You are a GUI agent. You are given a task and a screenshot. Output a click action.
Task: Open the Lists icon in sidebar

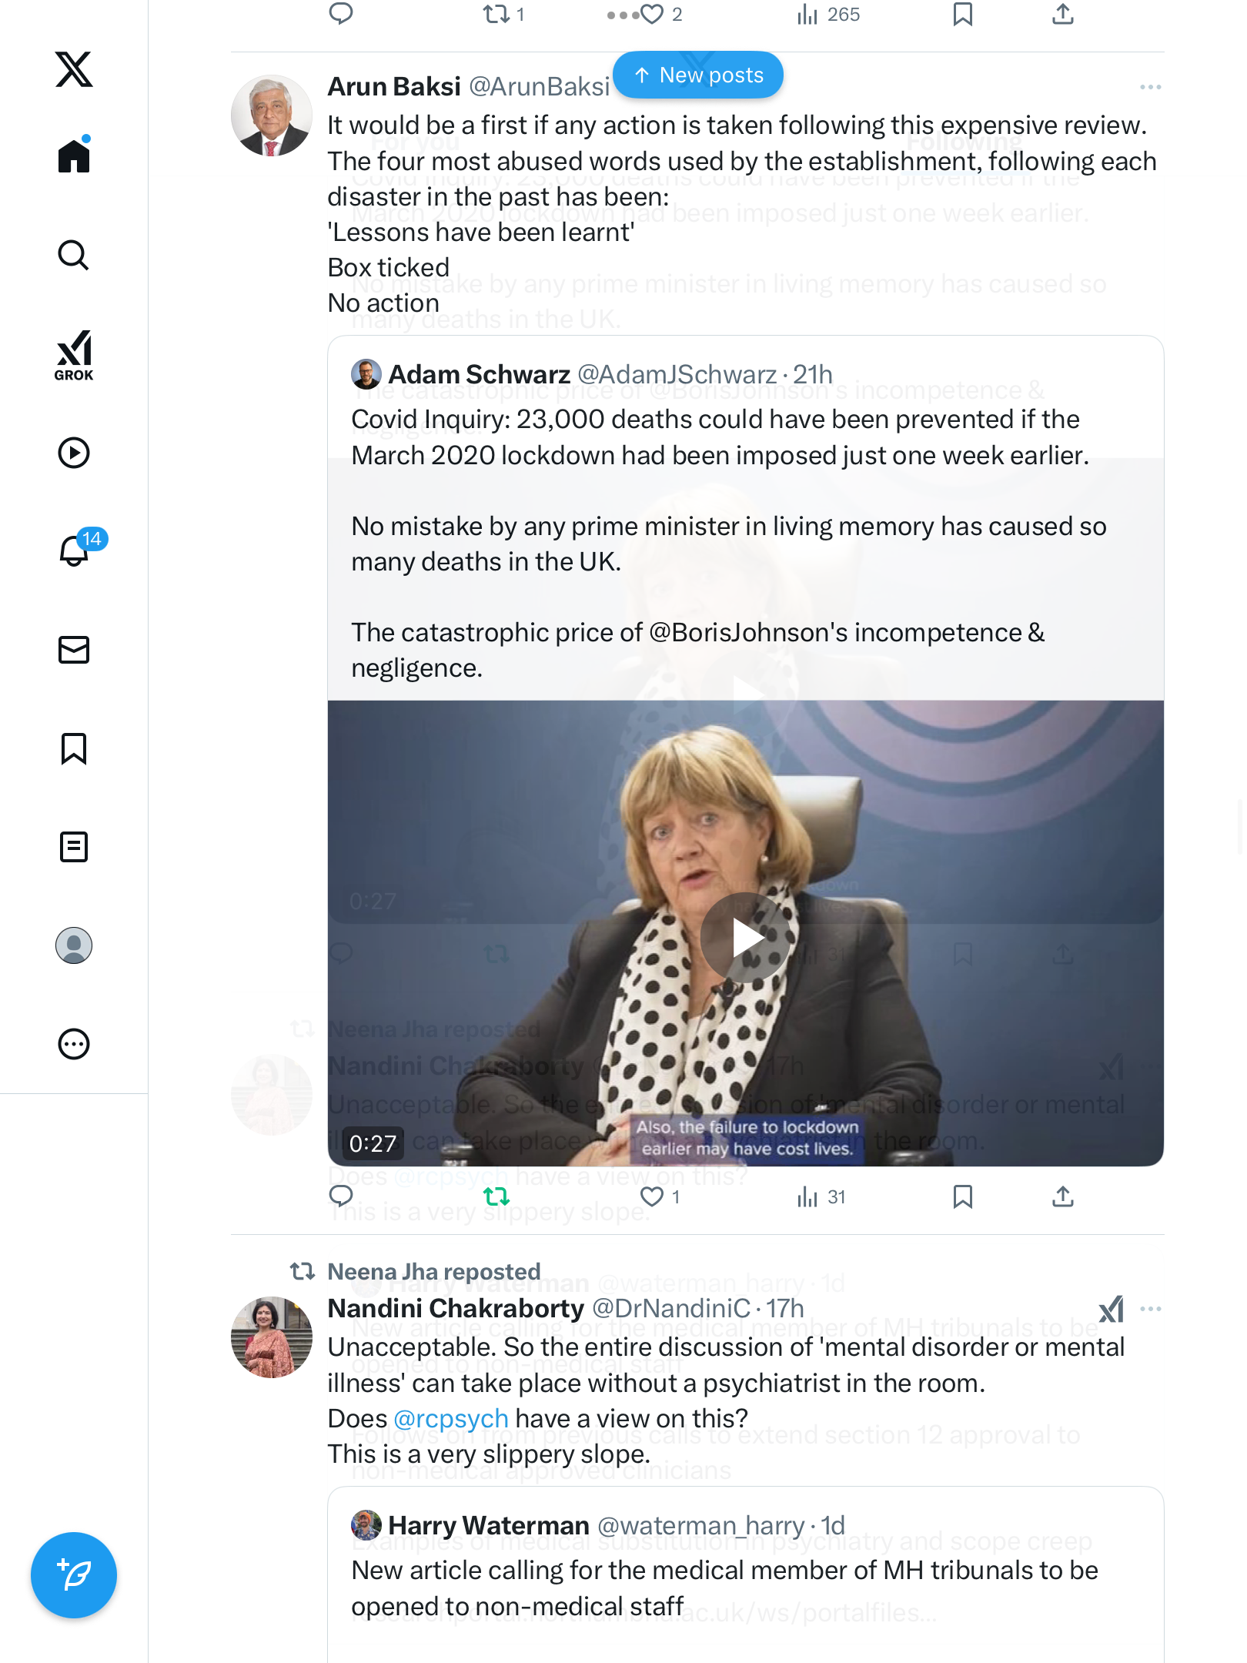click(x=74, y=847)
